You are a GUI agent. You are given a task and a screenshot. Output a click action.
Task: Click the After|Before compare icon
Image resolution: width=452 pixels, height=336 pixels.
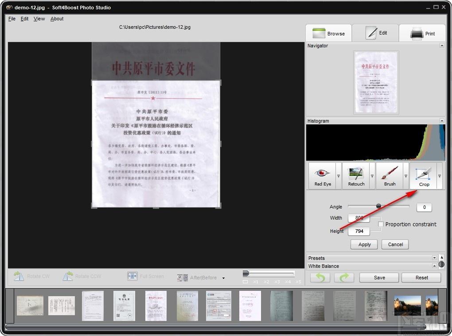(182, 278)
